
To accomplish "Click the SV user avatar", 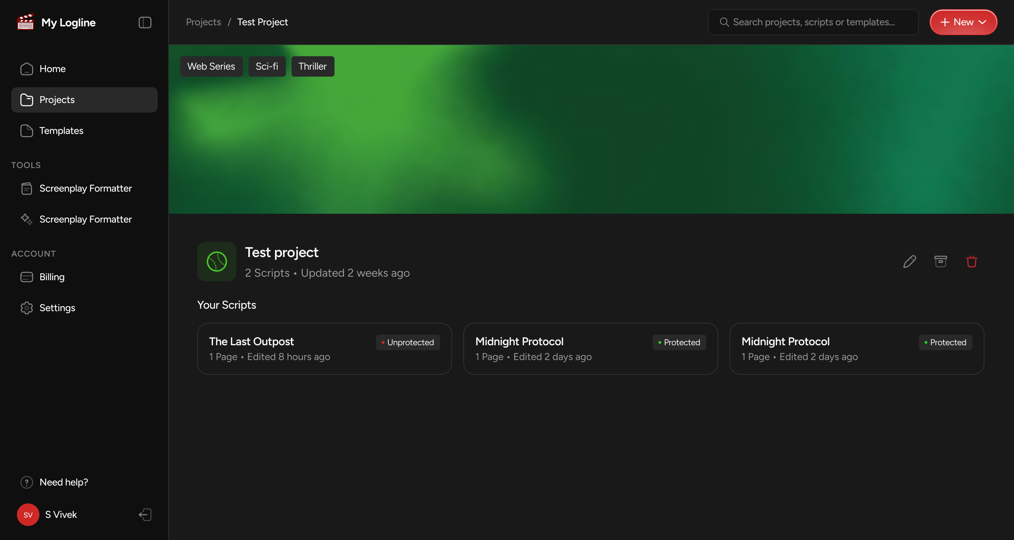I will click(x=28, y=514).
